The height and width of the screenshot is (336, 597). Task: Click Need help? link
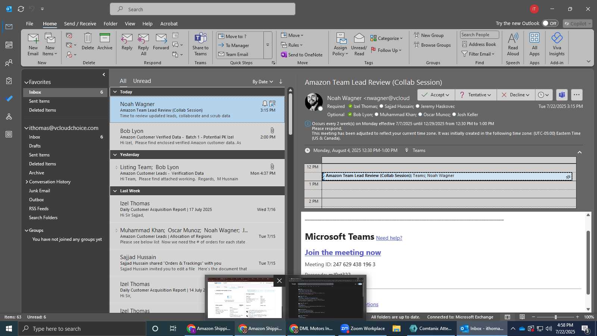coord(389,238)
